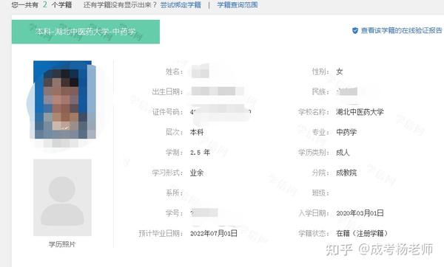
Task: Open 查看该学籍的在线验证报告 link
Action: coord(402,30)
